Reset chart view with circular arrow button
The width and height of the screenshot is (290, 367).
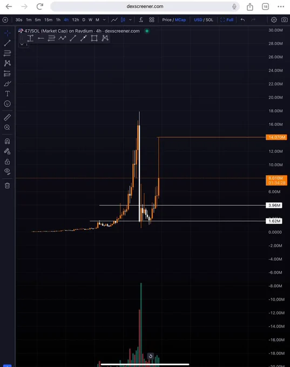coord(151,356)
